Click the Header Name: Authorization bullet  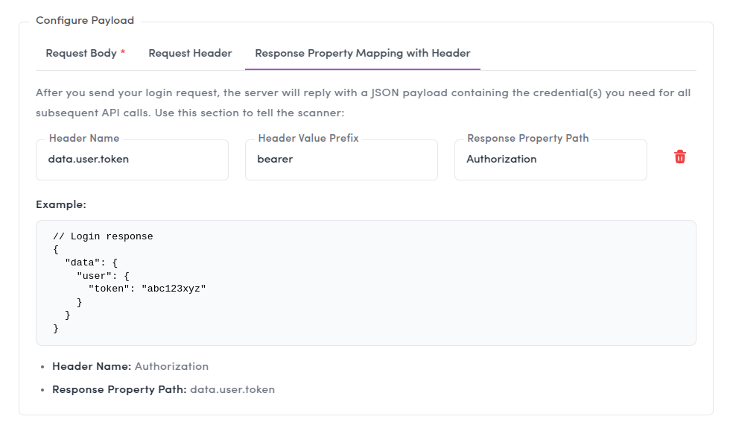pyautogui.click(x=130, y=366)
